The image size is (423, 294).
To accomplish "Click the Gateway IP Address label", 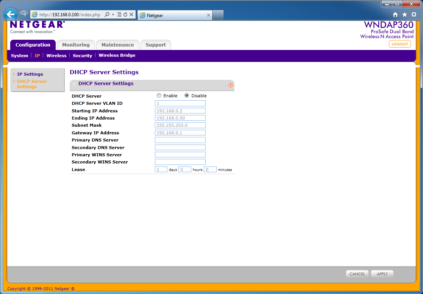I will [x=95, y=133].
